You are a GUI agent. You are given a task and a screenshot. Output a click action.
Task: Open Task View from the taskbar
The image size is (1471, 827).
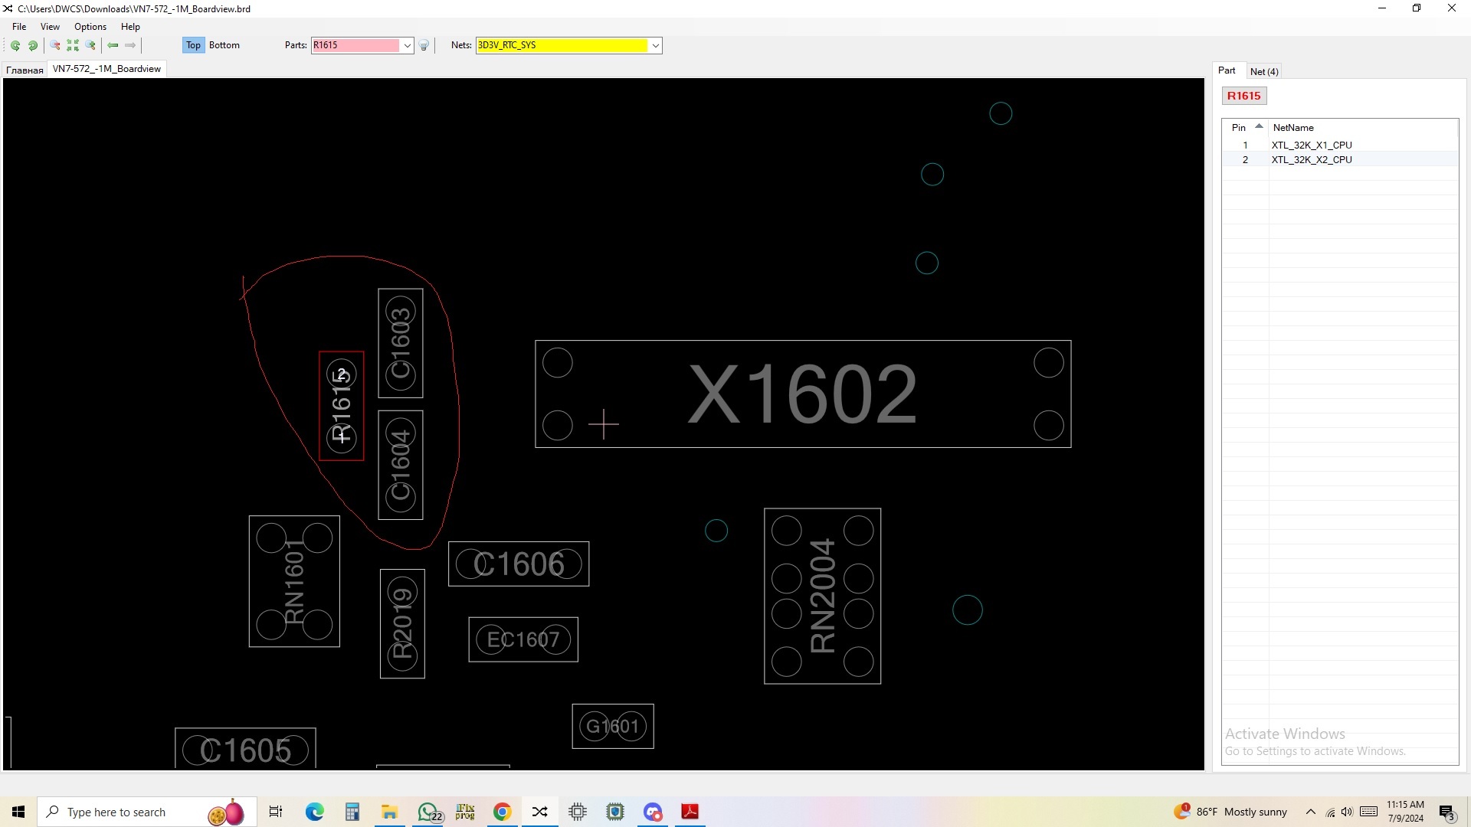pyautogui.click(x=276, y=812)
